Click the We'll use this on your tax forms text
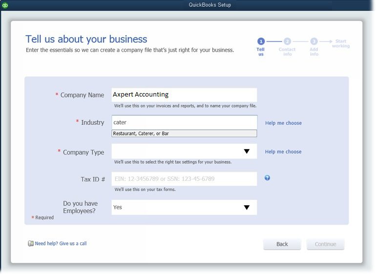This screenshot has width=376, height=275. click(145, 190)
